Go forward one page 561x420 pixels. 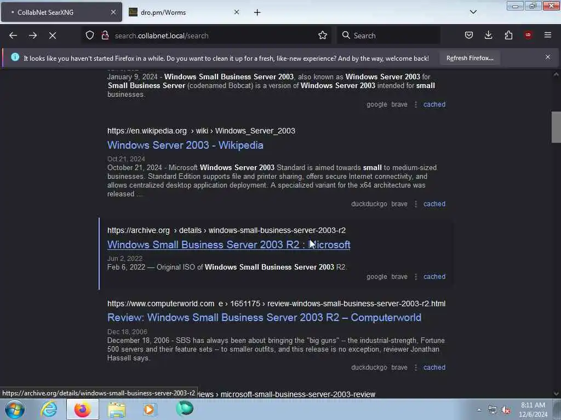[32, 36]
